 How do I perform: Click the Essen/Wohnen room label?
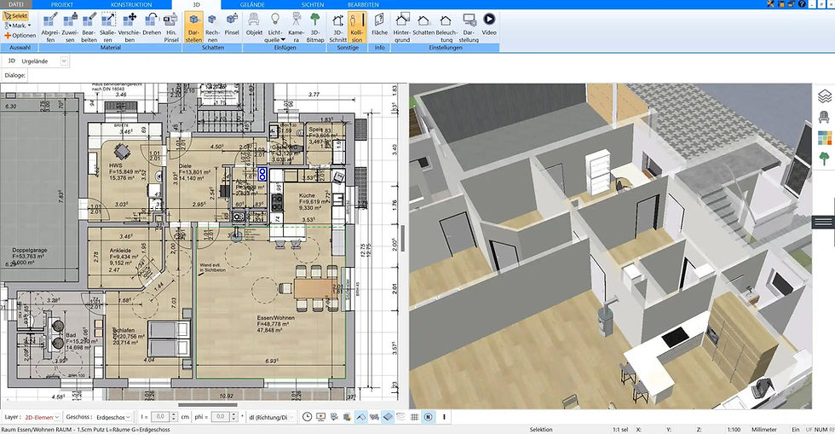click(275, 318)
